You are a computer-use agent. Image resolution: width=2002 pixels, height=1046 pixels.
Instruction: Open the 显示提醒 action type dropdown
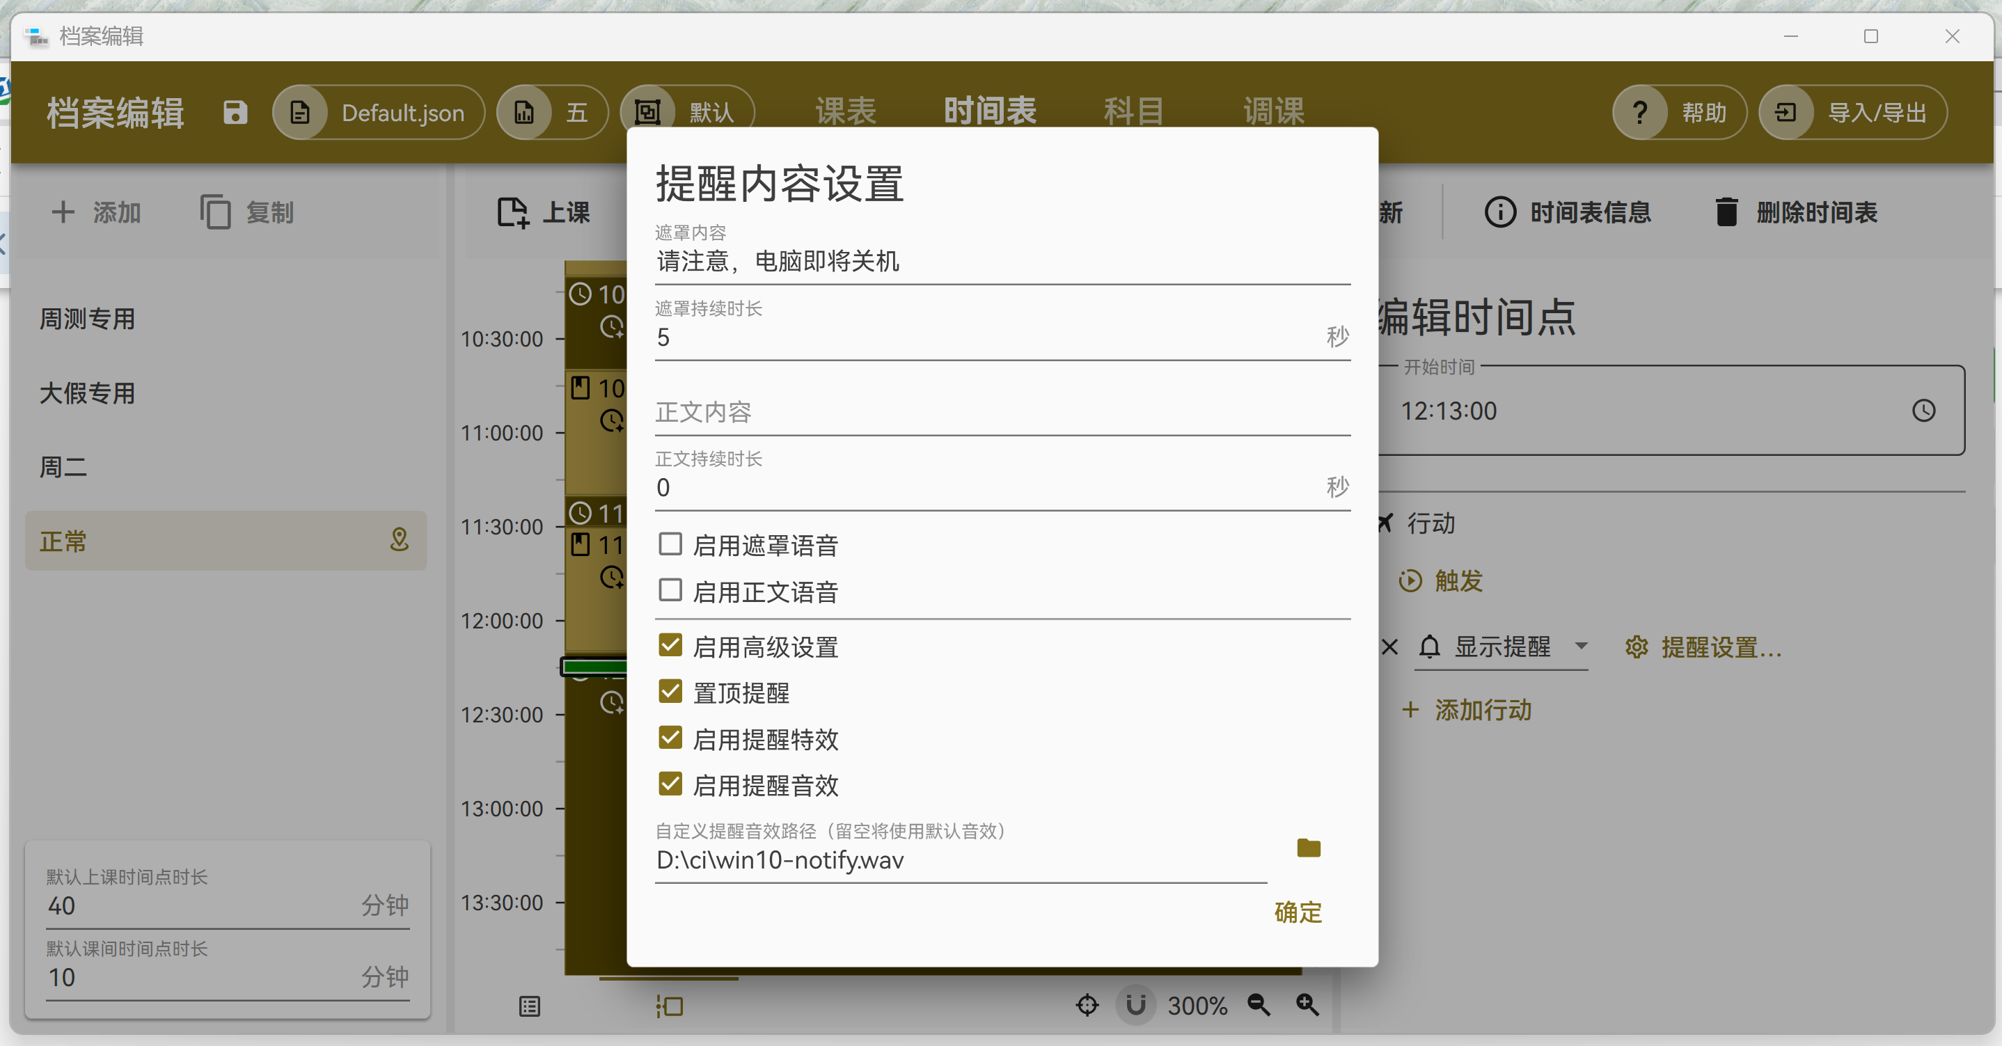(x=1504, y=647)
